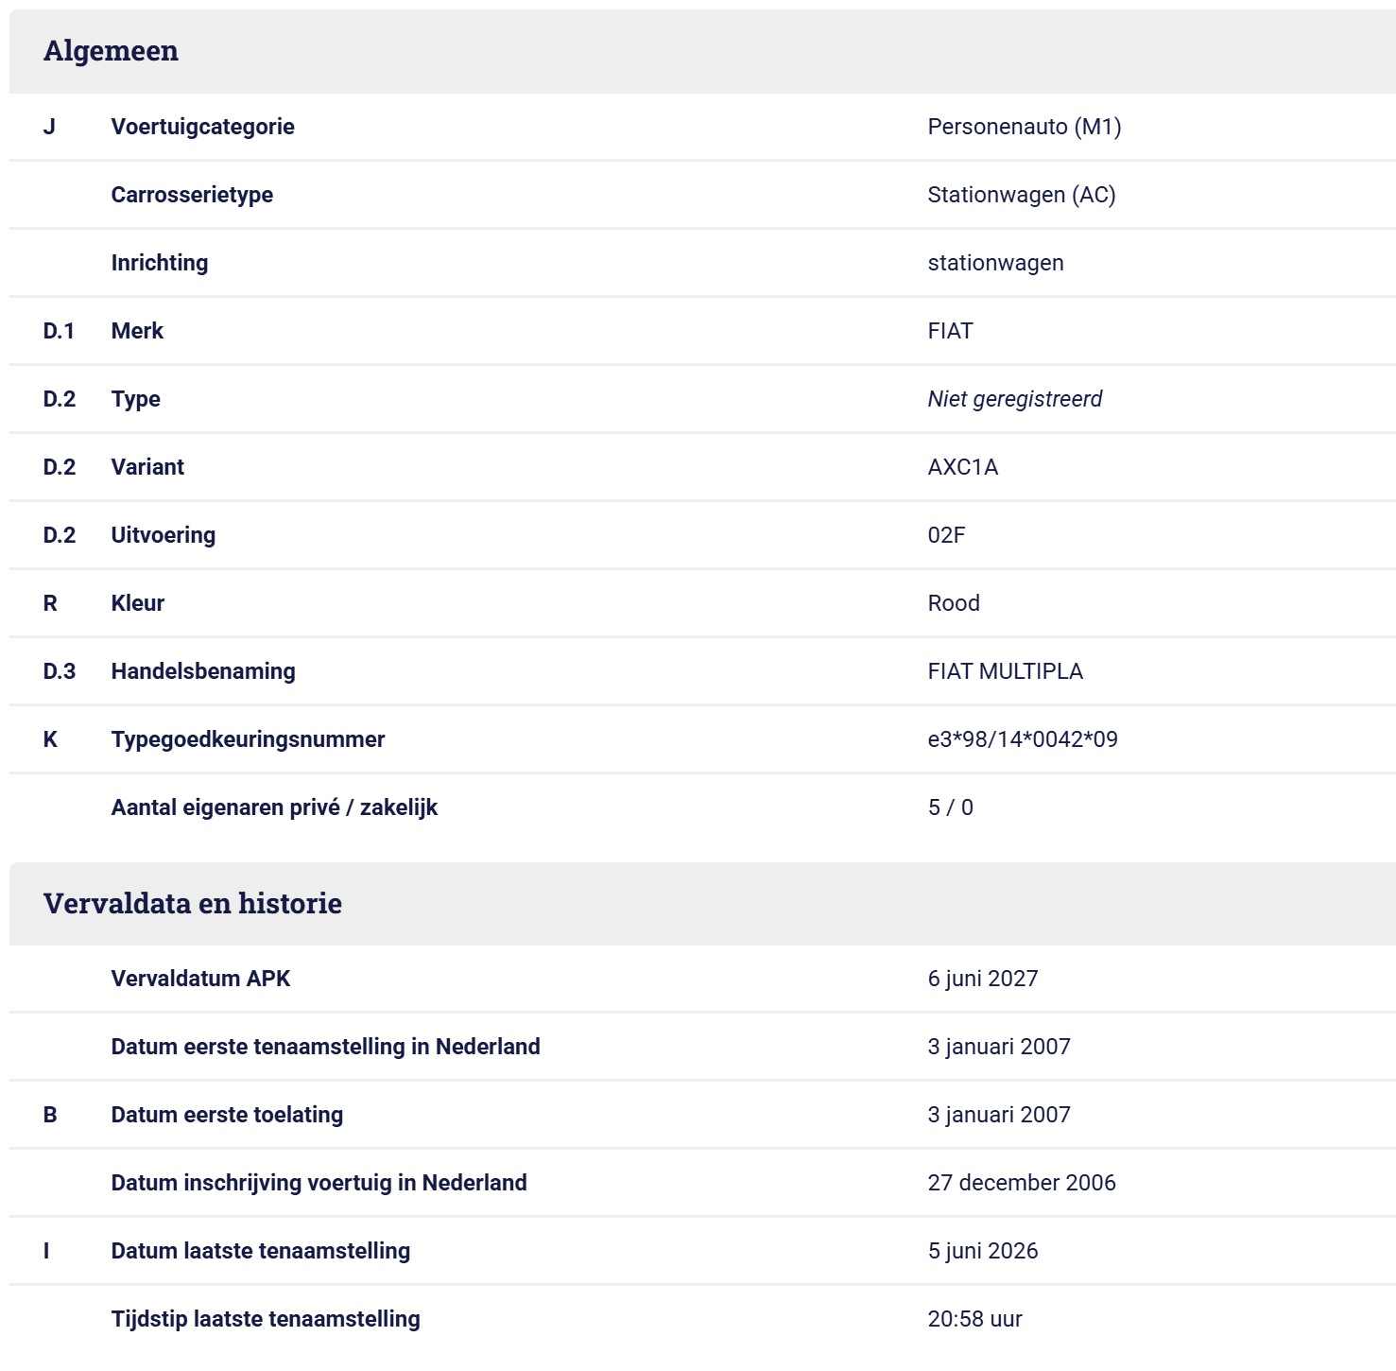Click the Typegoedkeuringsnummer value
The width and height of the screenshot is (1396, 1371).
1023,739
